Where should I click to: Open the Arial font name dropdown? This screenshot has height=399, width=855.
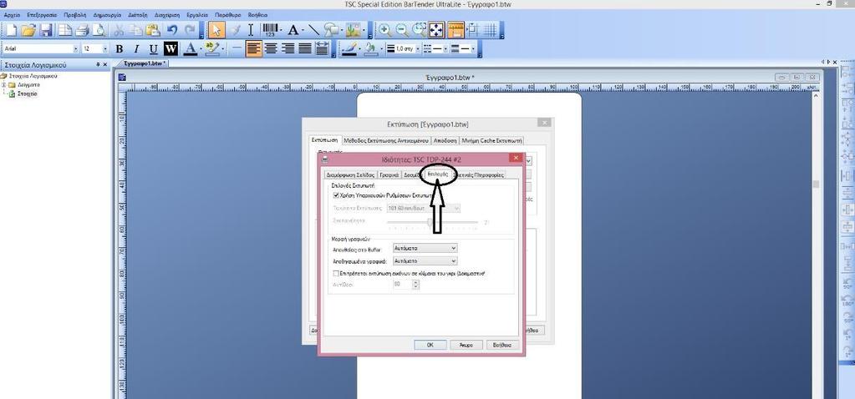75,49
